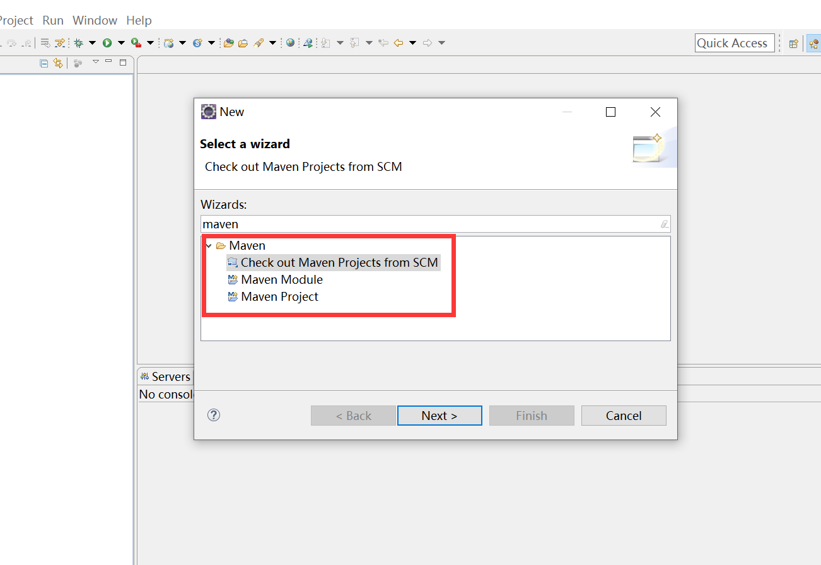Open the left panel View Menu triangle
821x565 pixels.
click(96, 61)
